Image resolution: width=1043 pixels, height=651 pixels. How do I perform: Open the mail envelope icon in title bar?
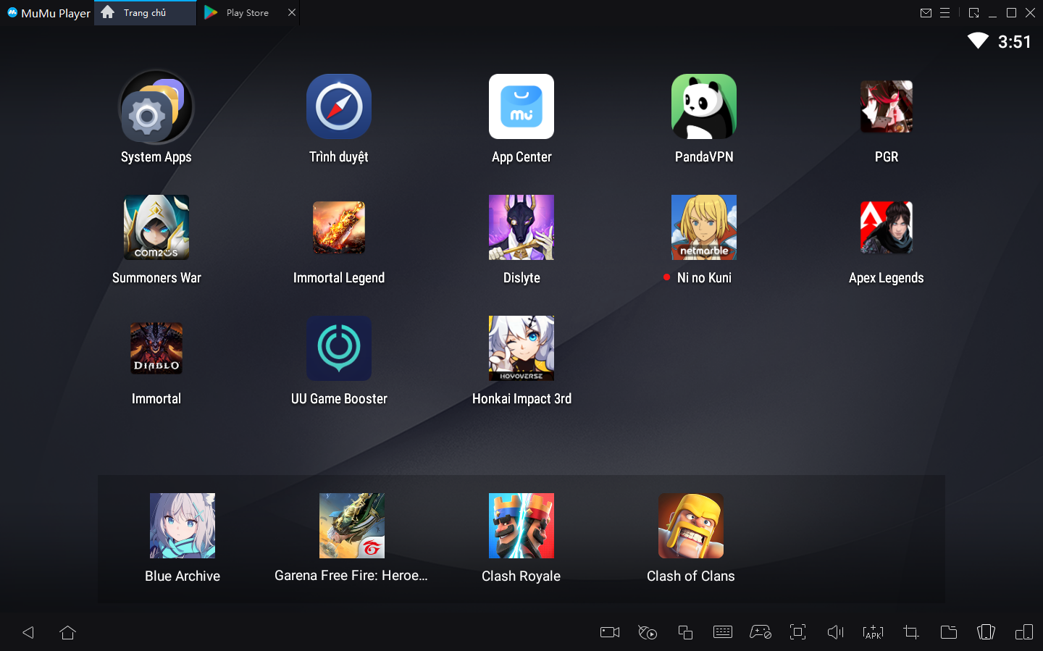[x=926, y=13]
